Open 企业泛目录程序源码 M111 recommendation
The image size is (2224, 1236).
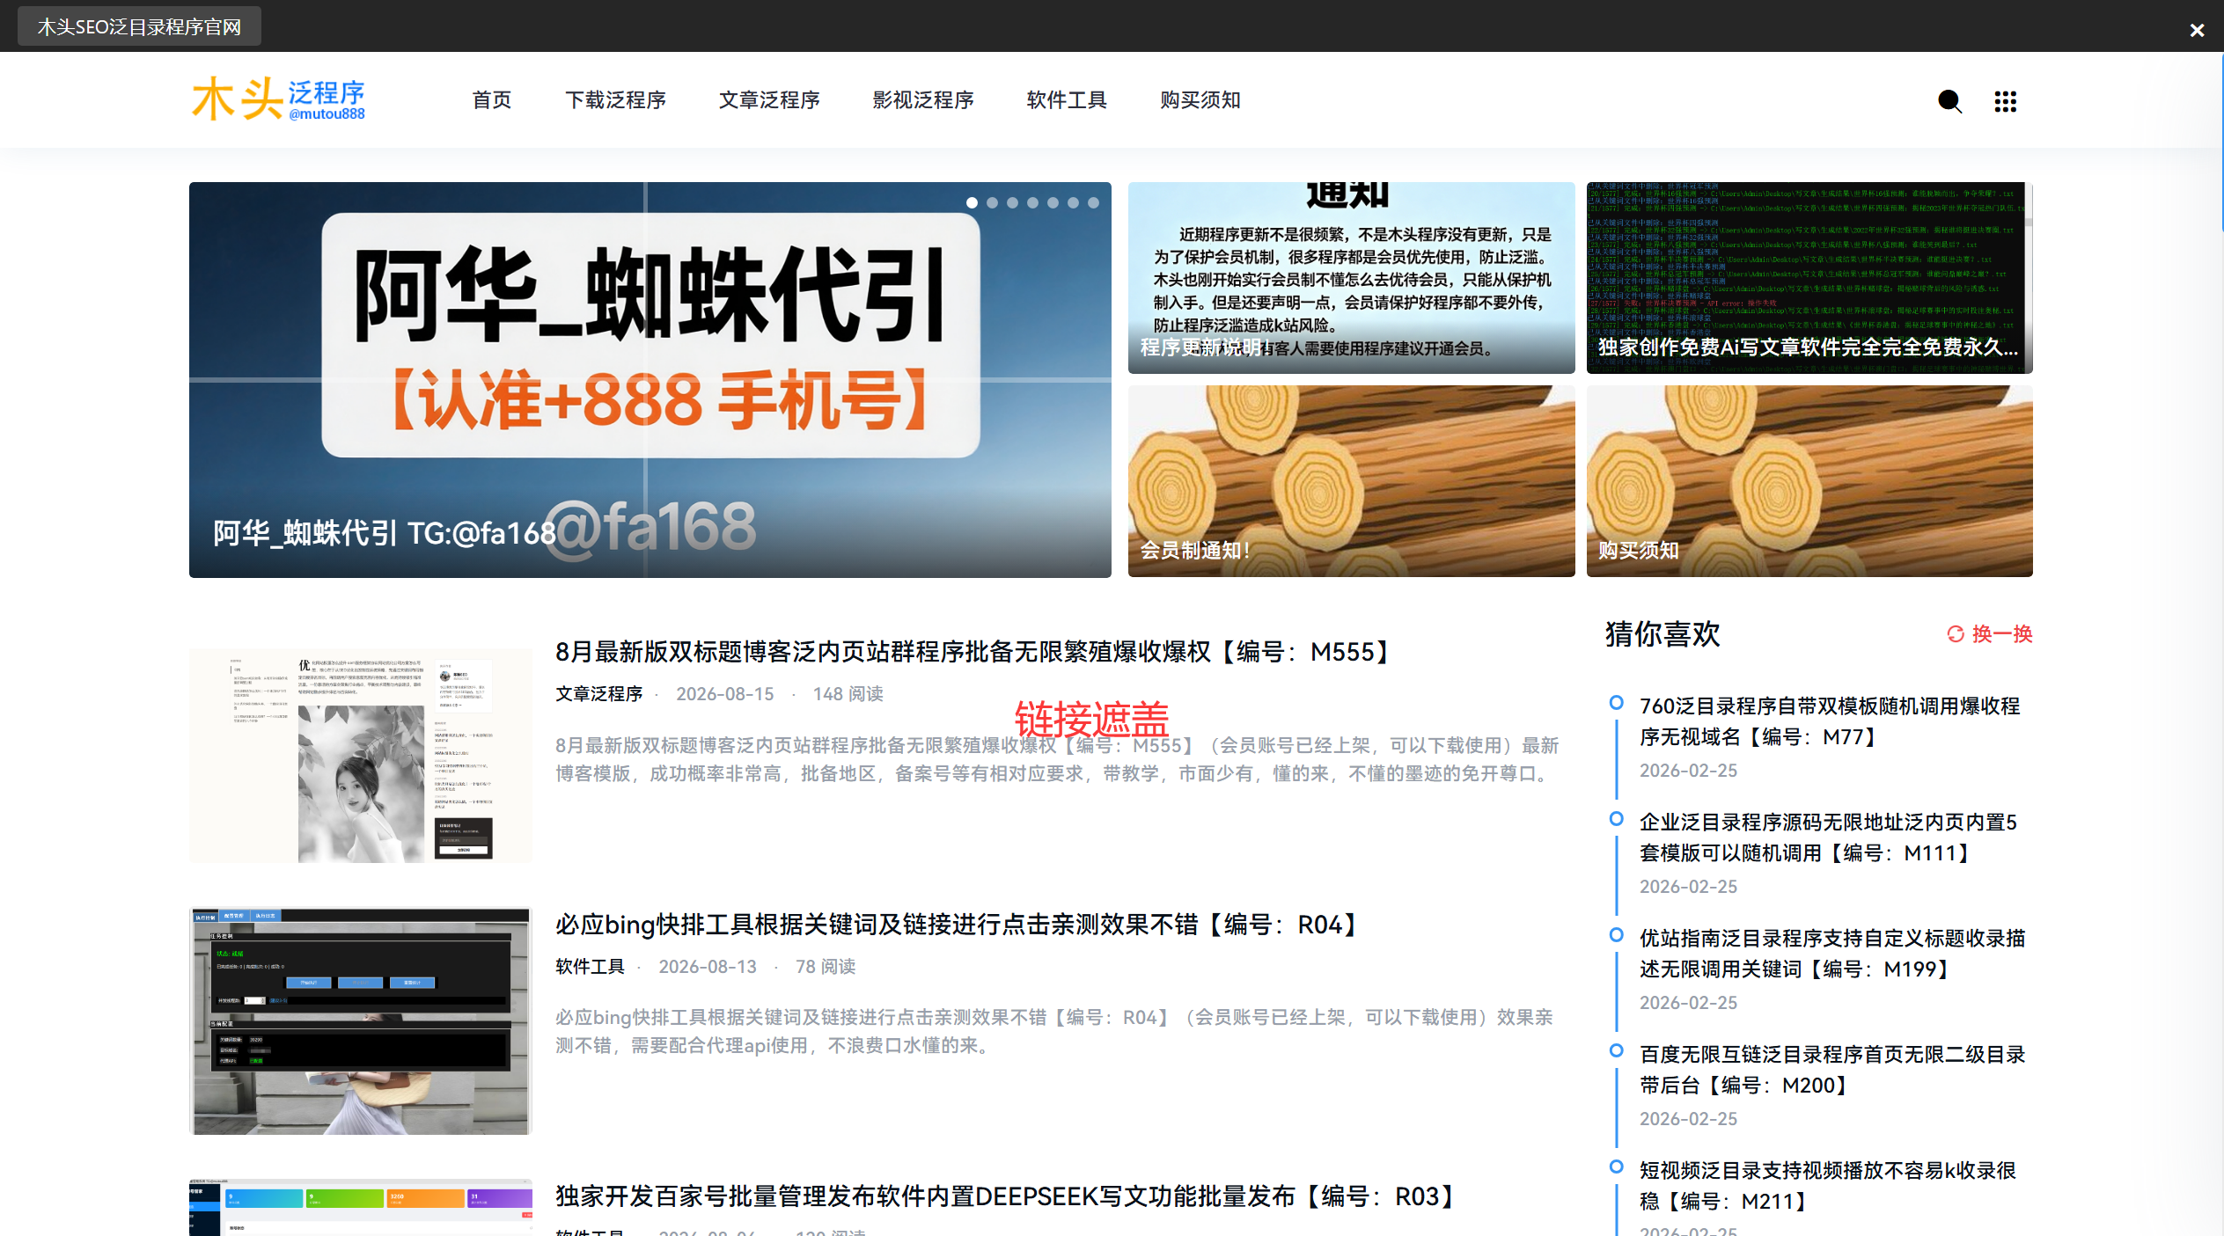pos(1828,837)
